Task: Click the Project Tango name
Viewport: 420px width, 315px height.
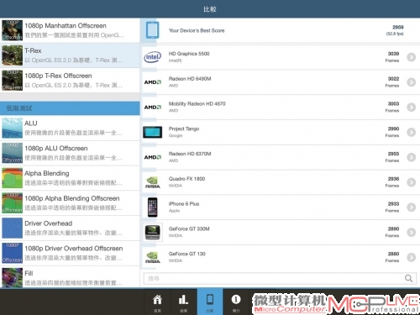Action: (x=184, y=129)
